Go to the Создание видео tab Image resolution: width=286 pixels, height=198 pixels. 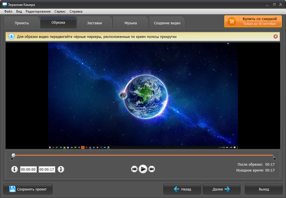click(x=167, y=23)
